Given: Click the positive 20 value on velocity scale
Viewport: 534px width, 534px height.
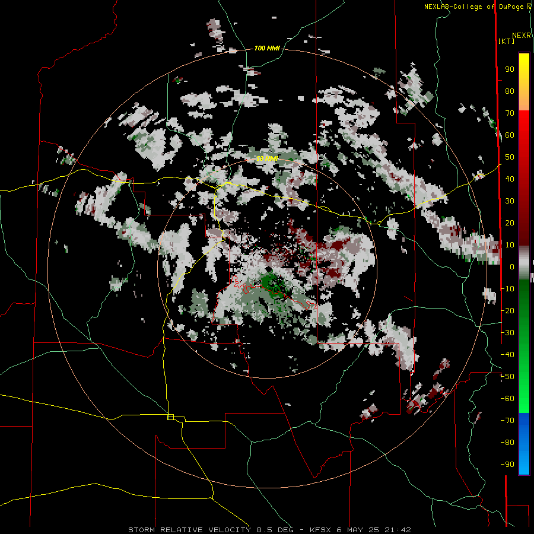Looking at the screenshot, I should tap(510, 223).
